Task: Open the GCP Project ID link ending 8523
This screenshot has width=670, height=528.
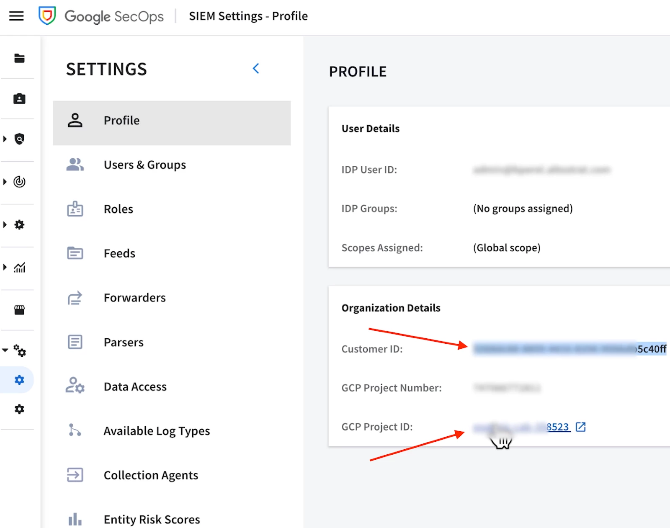Action: pyautogui.click(x=522, y=427)
